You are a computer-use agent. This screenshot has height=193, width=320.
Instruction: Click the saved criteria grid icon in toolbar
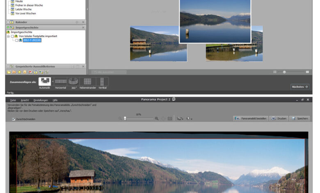(47, 72)
